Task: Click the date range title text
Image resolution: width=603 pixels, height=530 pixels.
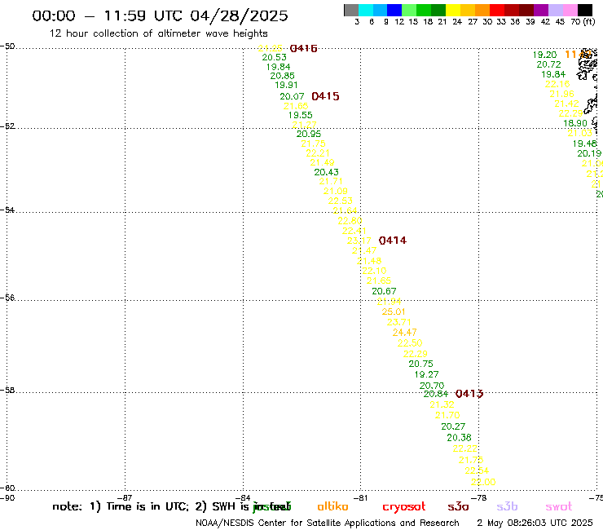Action: point(160,15)
